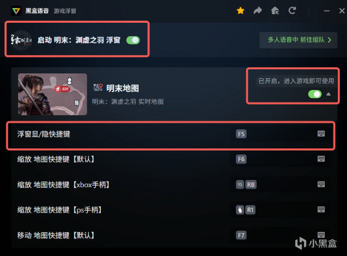Click the 黑盒语音 logo icon
Screen dimensions: 347x256
coord(16,11)
